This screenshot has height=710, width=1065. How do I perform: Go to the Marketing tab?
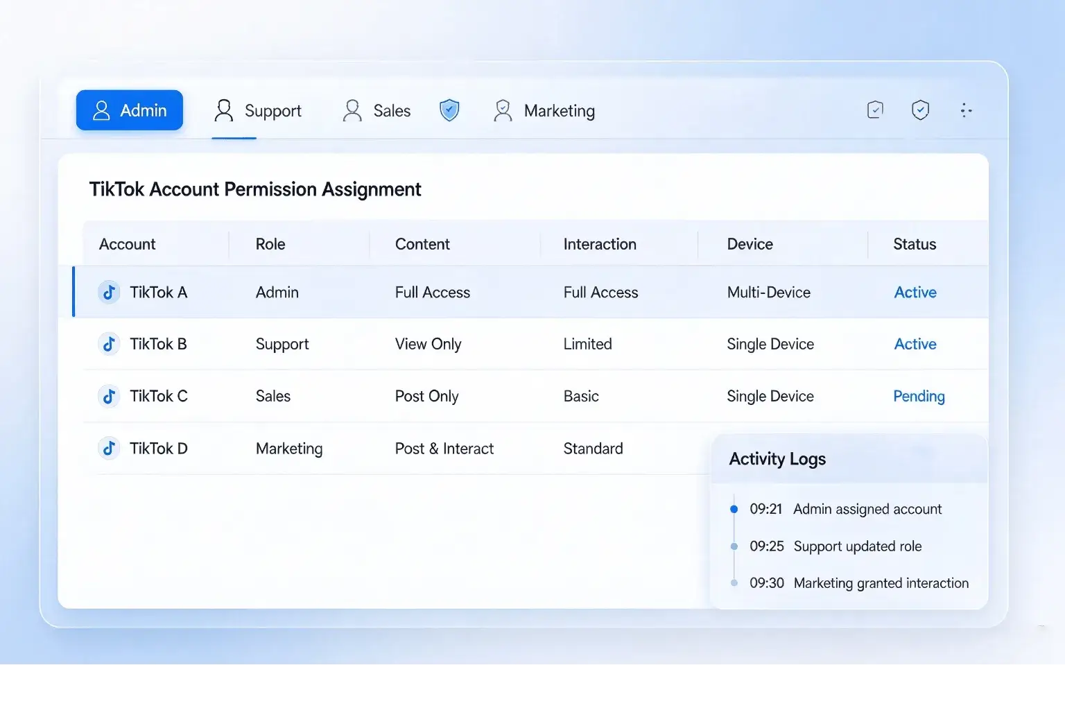[x=544, y=111]
